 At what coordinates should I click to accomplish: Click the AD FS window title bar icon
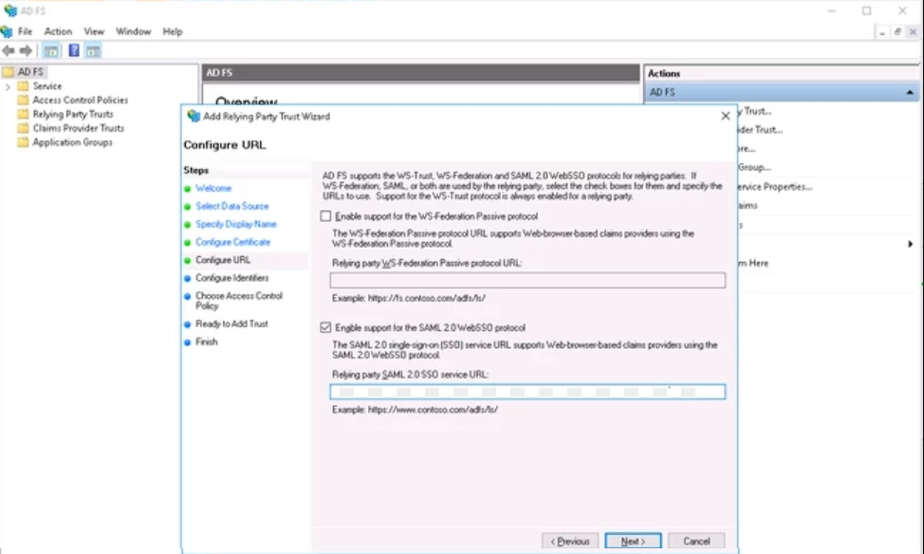click(x=10, y=10)
